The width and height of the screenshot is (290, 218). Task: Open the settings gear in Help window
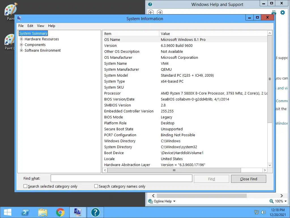(x=283, y=12)
